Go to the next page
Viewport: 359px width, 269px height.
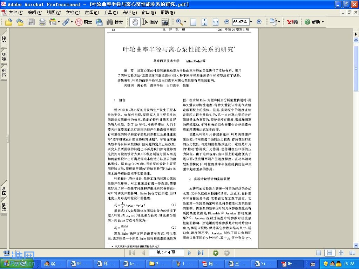[x=189, y=253]
